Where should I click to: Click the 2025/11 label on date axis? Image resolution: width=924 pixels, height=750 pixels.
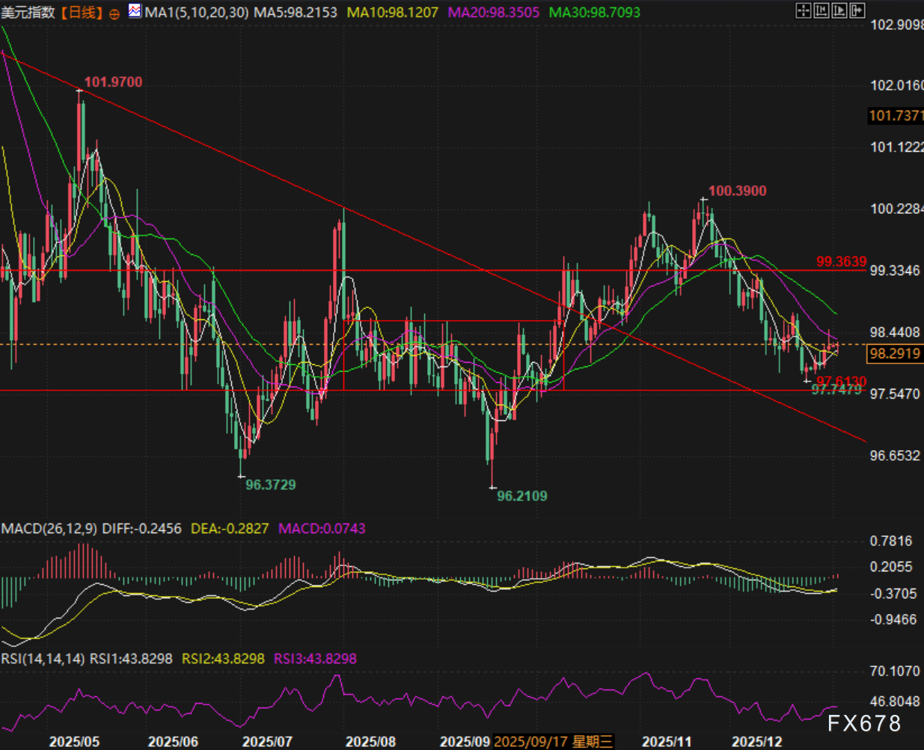click(x=667, y=742)
